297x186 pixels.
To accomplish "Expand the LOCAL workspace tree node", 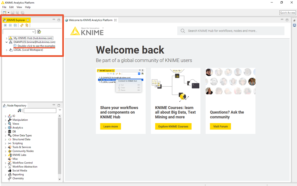I will [x=6, y=50].
